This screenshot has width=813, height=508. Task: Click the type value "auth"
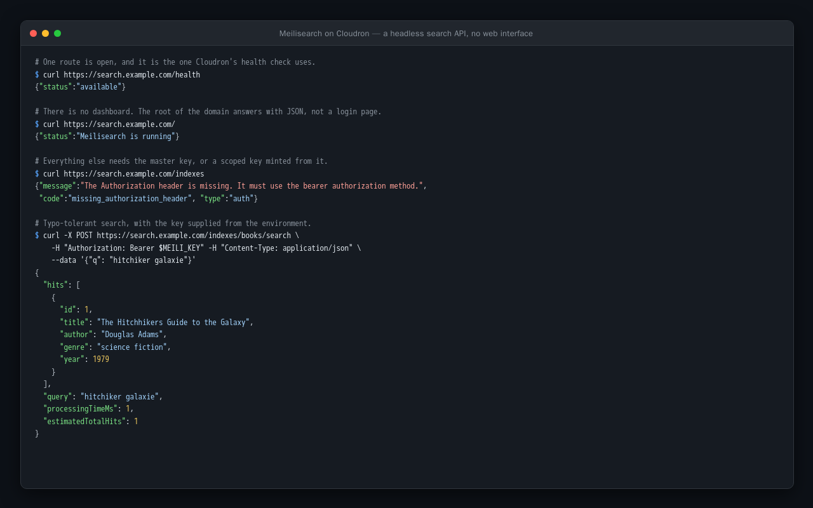(x=241, y=199)
